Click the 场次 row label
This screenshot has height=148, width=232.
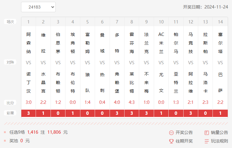[x=10, y=22]
